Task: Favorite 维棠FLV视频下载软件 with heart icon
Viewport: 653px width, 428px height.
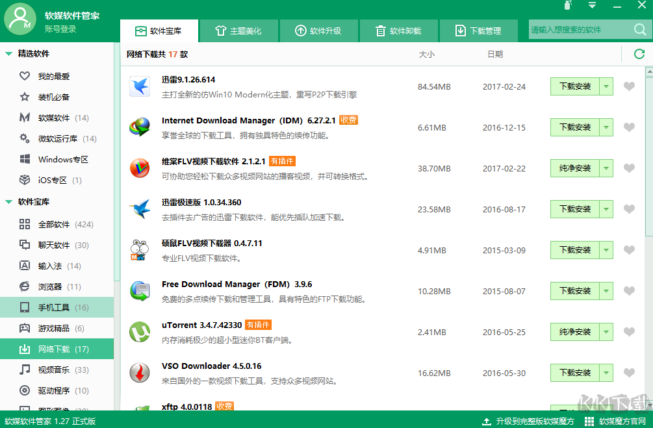Action: tap(629, 168)
